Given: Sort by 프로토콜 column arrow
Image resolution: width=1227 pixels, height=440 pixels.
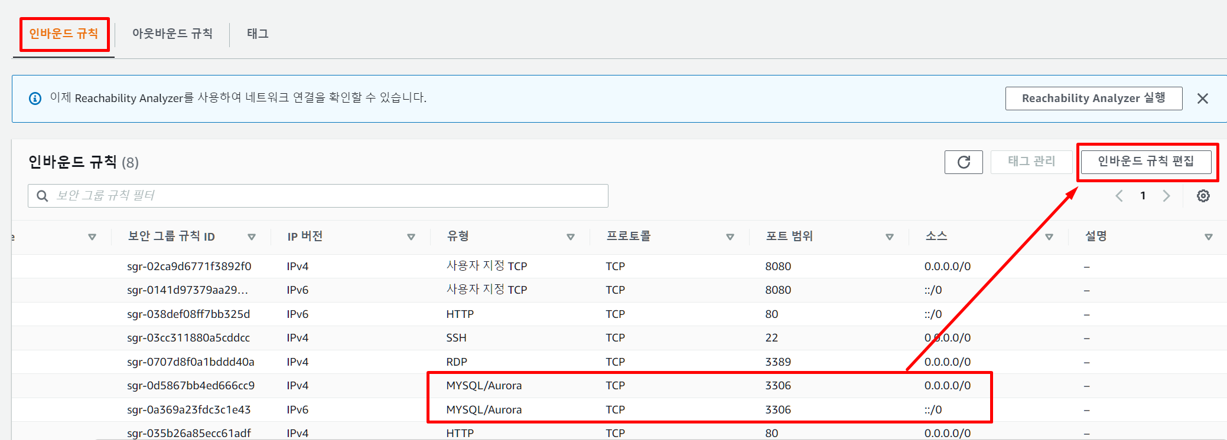Looking at the screenshot, I should pyautogui.click(x=730, y=237).
